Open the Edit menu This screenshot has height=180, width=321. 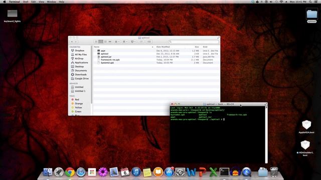tap(34, 1)
